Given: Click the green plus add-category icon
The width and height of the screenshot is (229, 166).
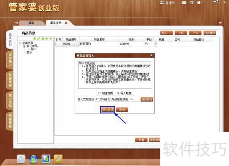Looking at the screenshot, I should (34, 39).
